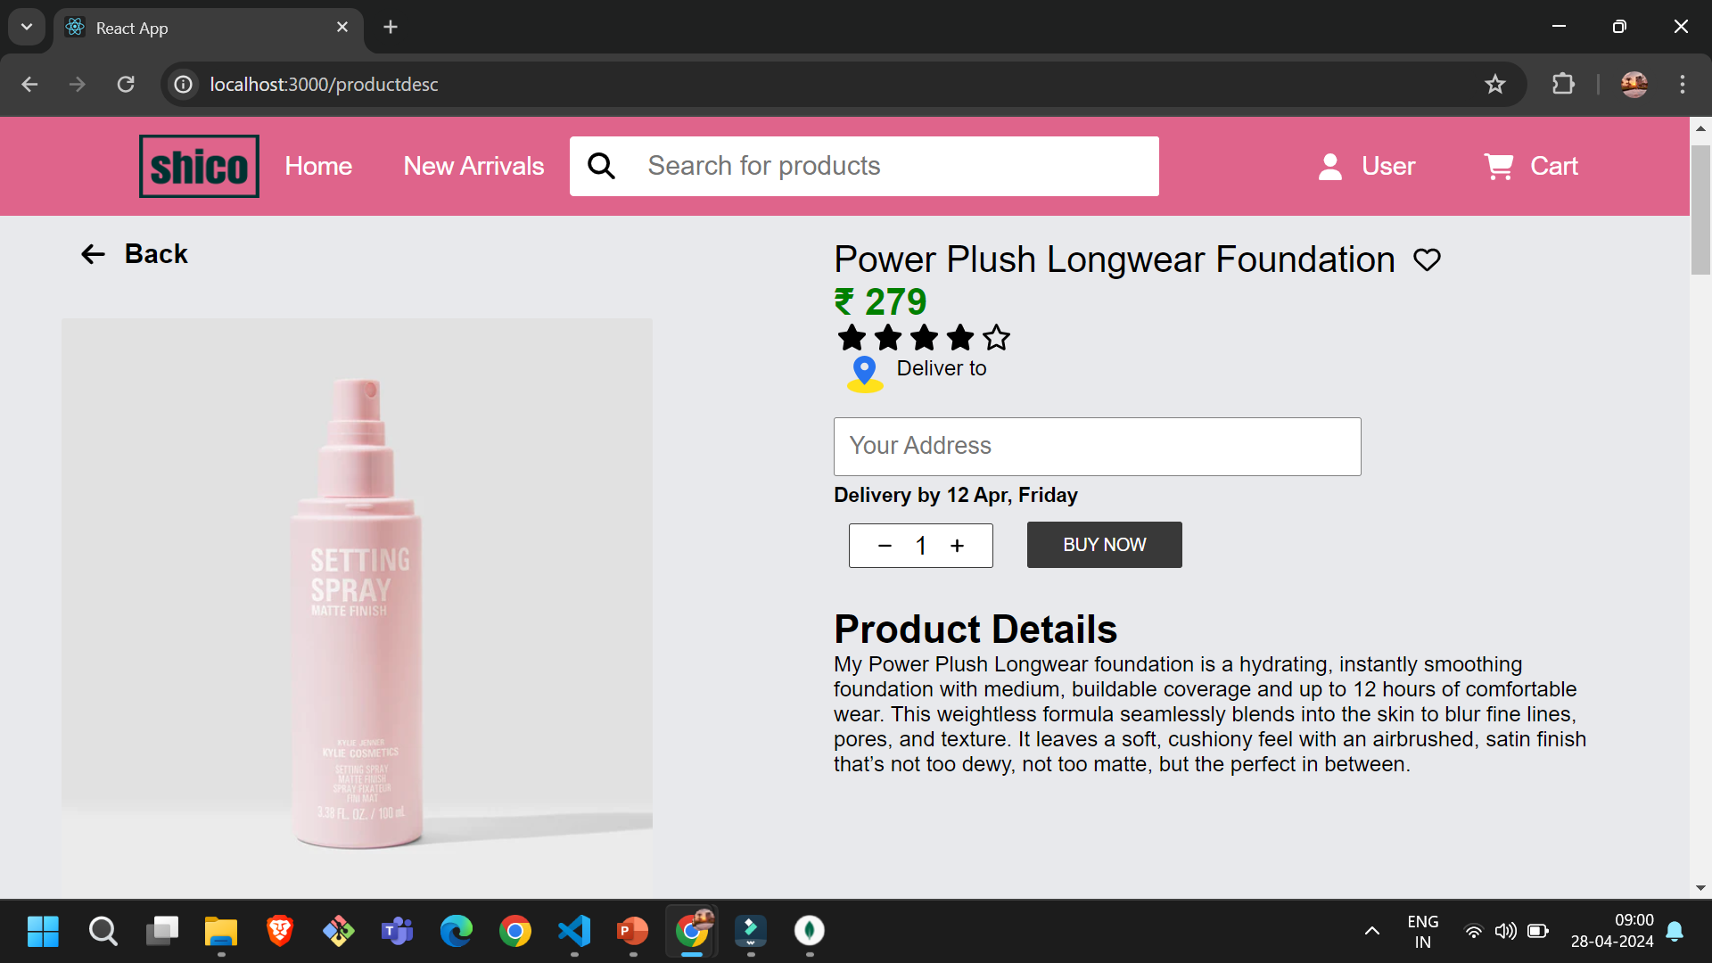Bookmark this page with star icon

pyautogui.click(x=1495, y=84)
